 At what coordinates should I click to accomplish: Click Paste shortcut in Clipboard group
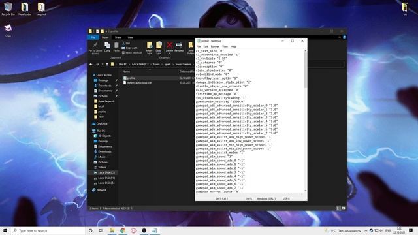(x=132, y=53)
